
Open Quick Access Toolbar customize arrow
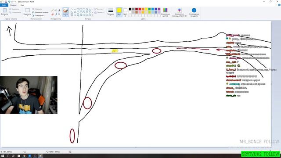(15, 2)
